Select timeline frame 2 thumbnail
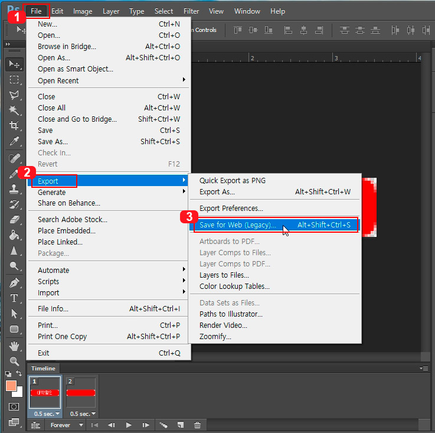Image resolution: width=435 pixels, height=433 pixels. 81,392
